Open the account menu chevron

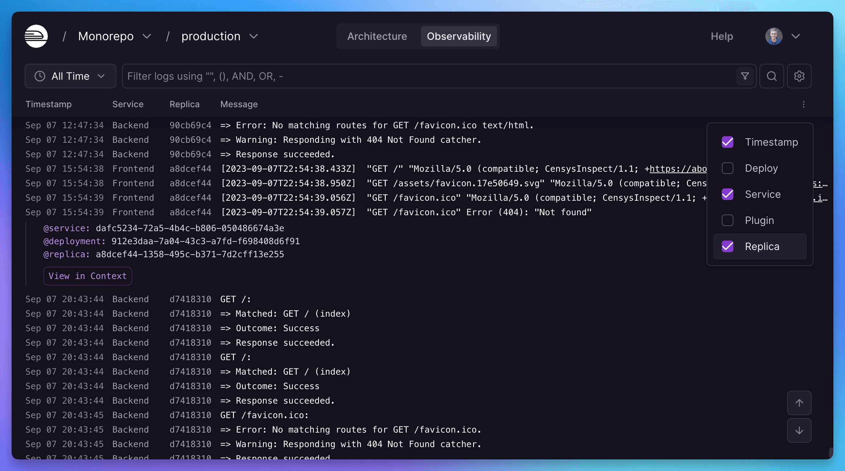coord(796,36)
